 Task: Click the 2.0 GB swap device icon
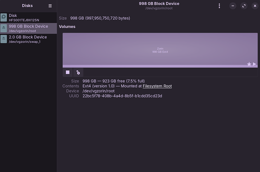[x=4, y=39]
